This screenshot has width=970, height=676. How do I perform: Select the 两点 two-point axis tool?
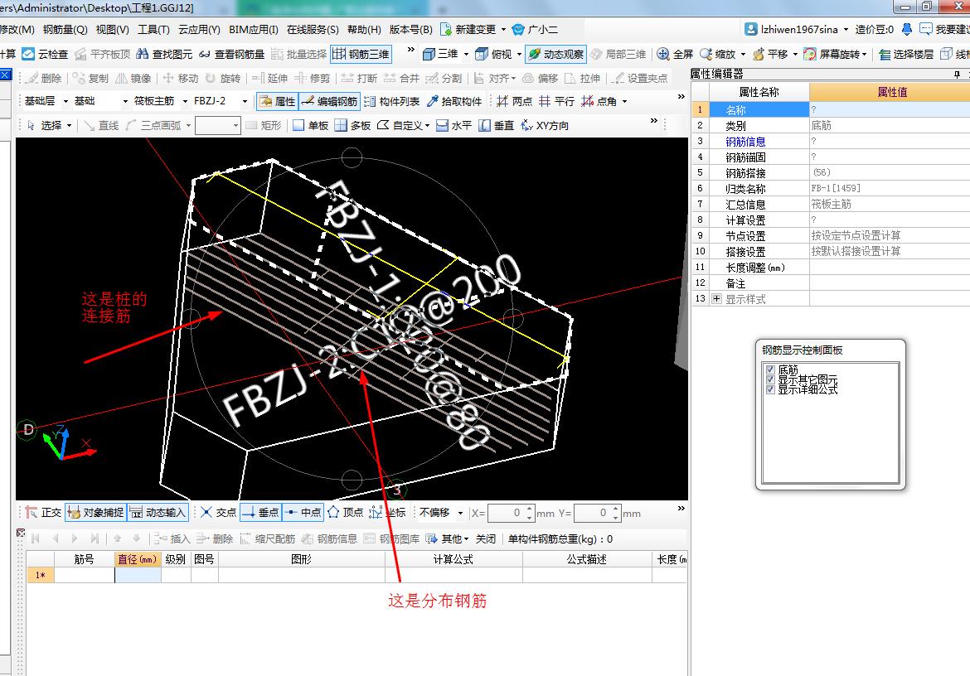click(514, 101)
